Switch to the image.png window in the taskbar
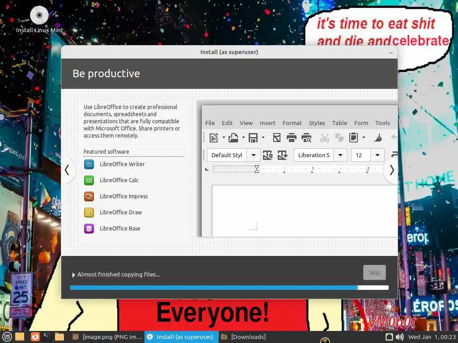 107,337
